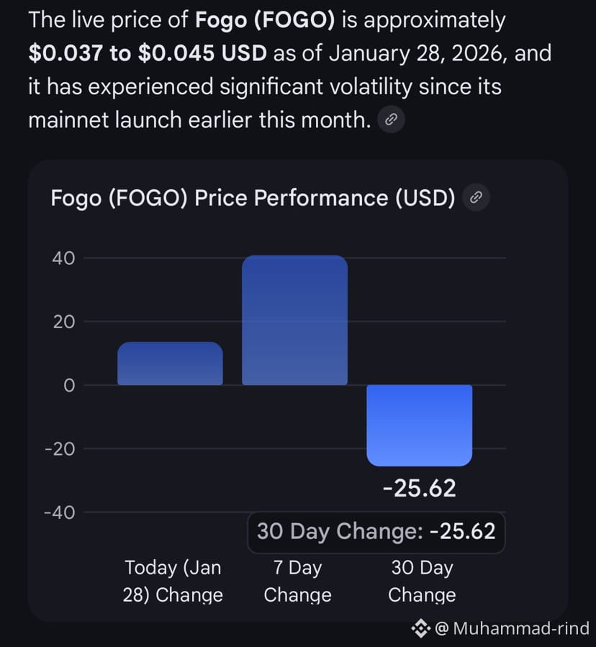Open the @ Muhammad-rind username watermark
This screenshot has width=596, height=647.
pos(513,628)
